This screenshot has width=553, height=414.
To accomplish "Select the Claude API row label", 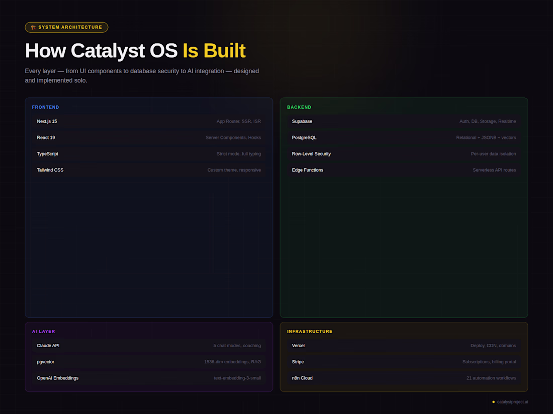I will (48, 346).
